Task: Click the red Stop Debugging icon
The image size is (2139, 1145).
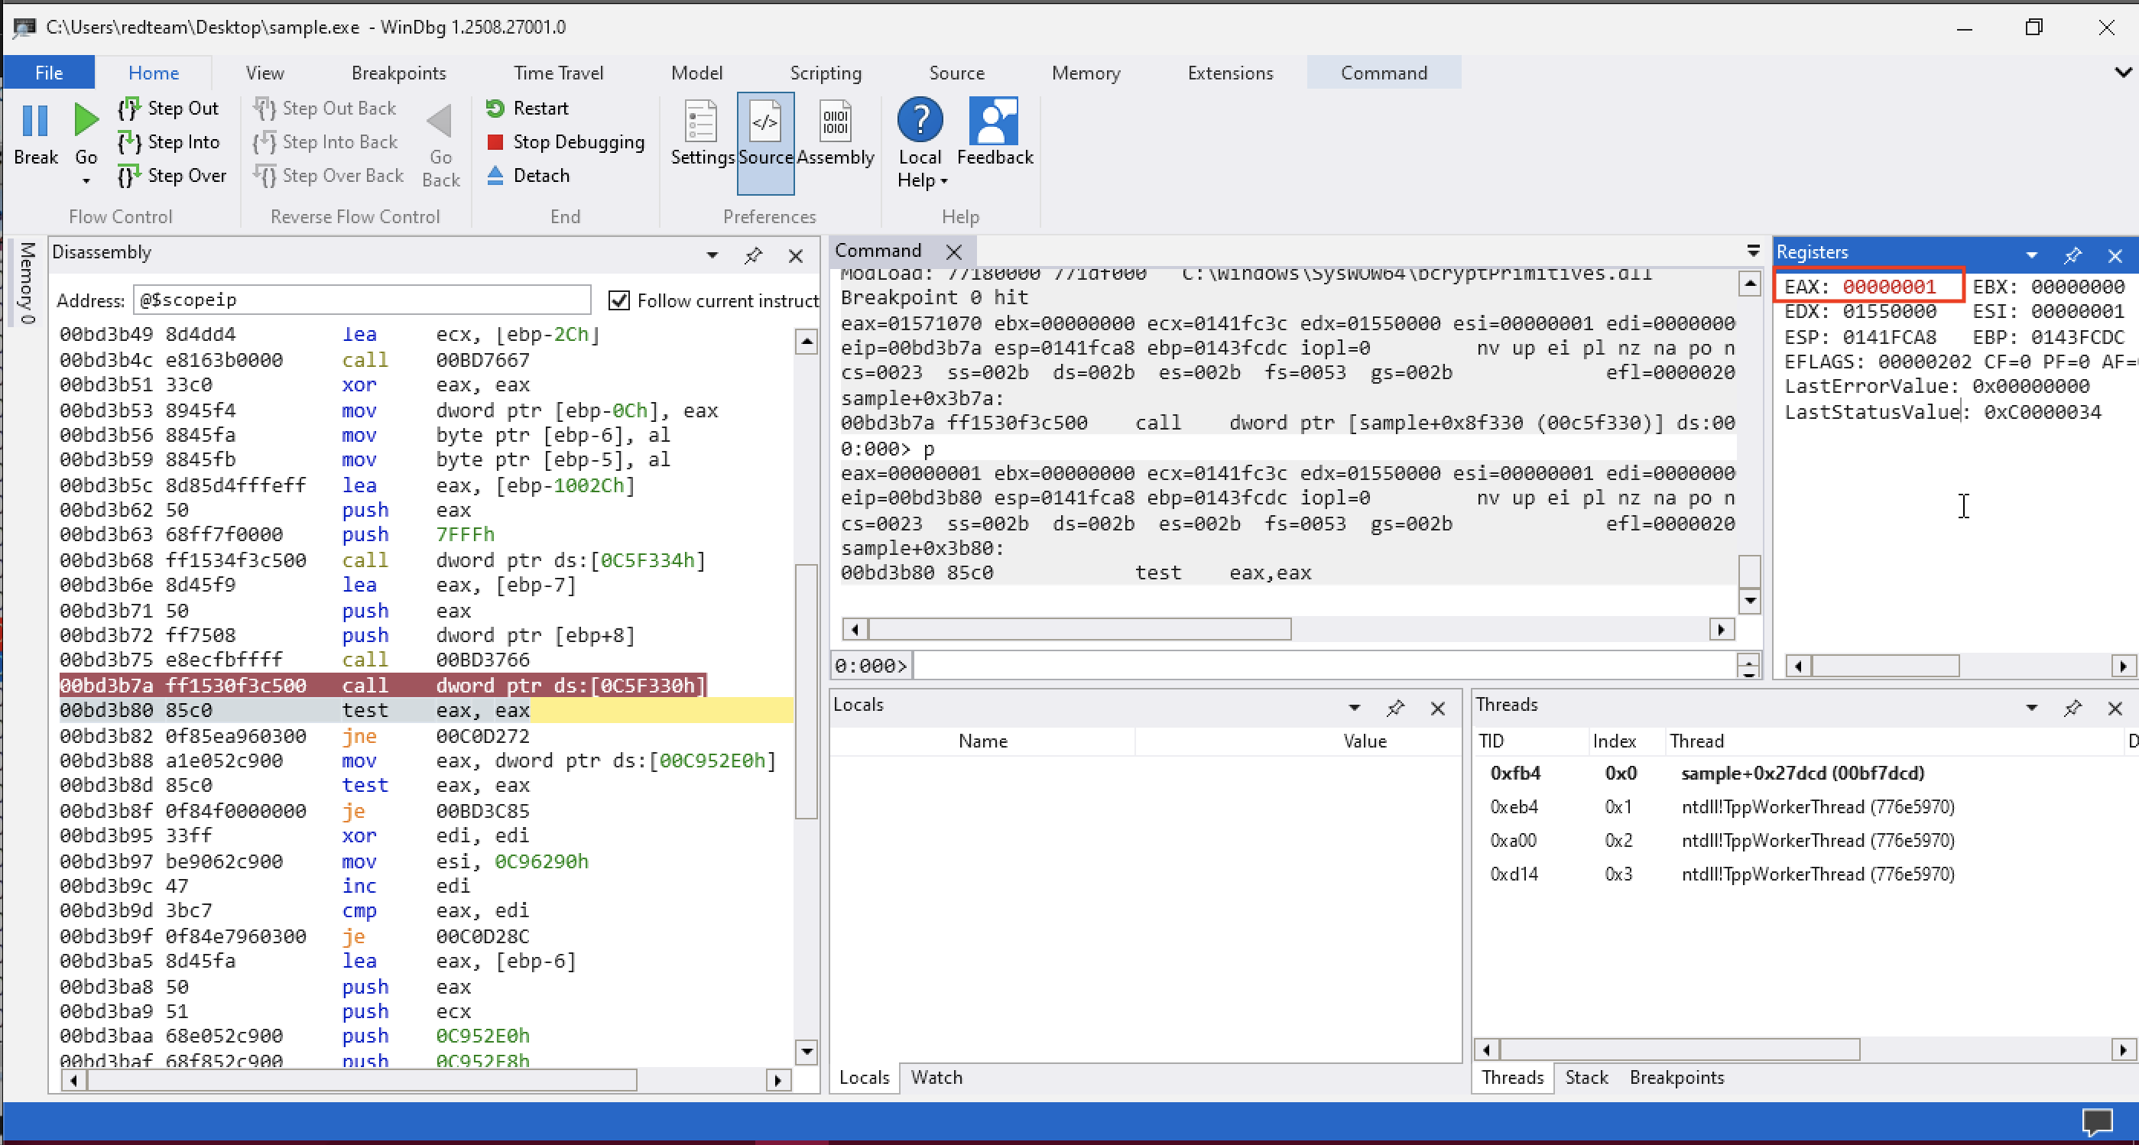Action: pos(495,142)
